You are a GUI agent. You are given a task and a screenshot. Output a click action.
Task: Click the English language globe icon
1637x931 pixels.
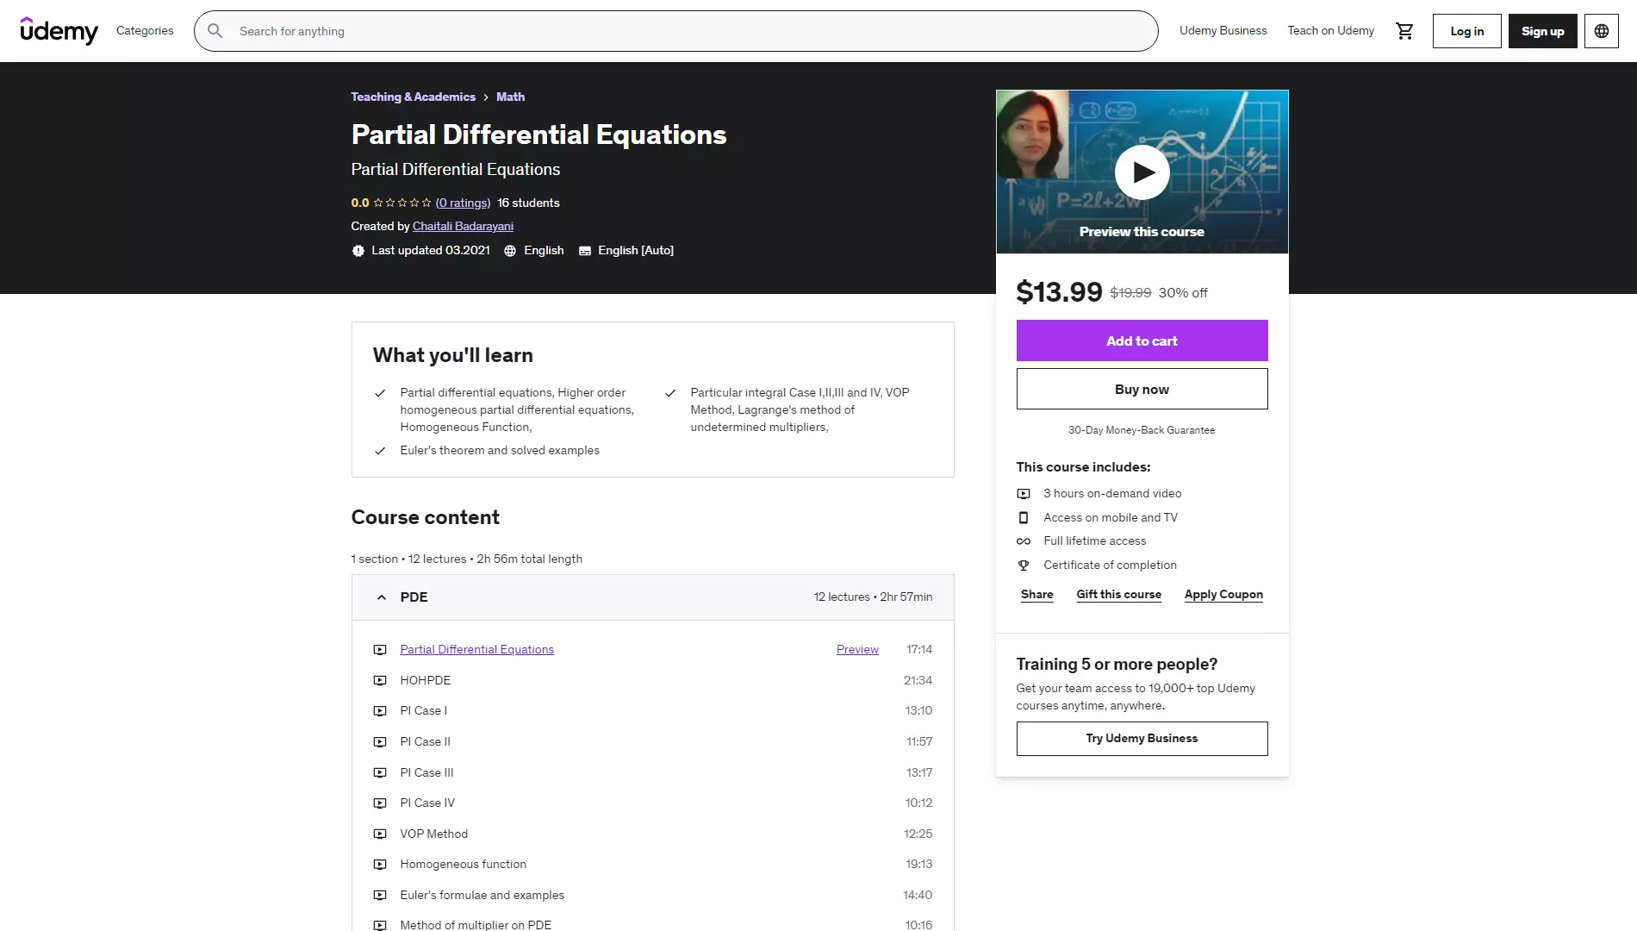pyautogui.click(x=510, y=251)
